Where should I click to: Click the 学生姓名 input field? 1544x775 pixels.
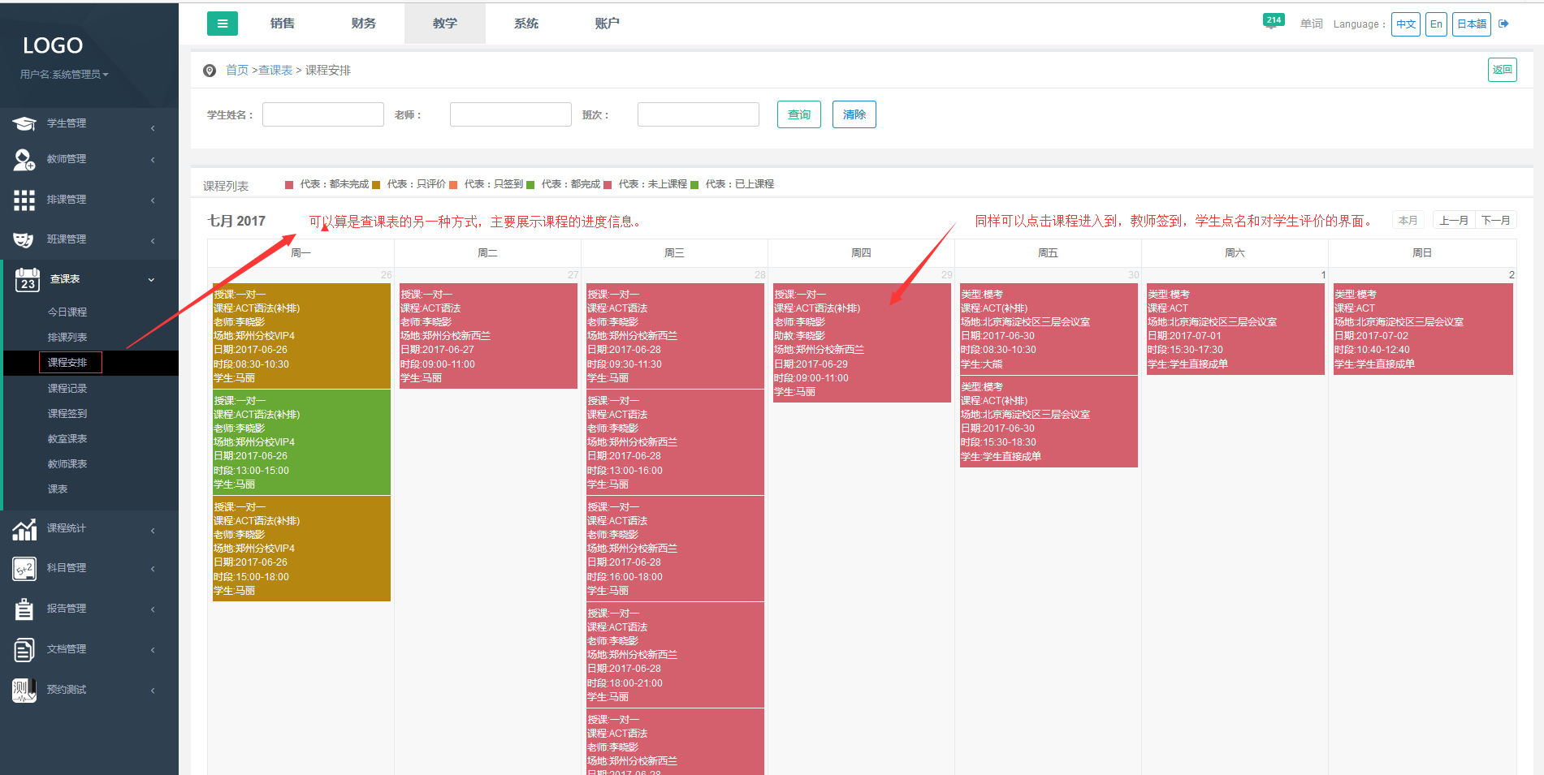(x=322, y=114)
